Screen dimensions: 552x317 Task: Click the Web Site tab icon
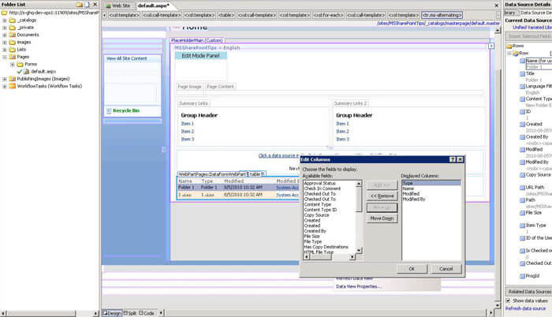point(109,6)
